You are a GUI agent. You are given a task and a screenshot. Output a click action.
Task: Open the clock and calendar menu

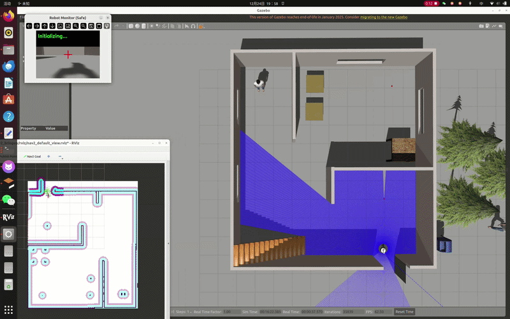[x=264, y=3]
